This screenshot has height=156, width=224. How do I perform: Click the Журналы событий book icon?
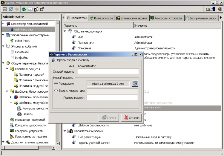(8, 46)
